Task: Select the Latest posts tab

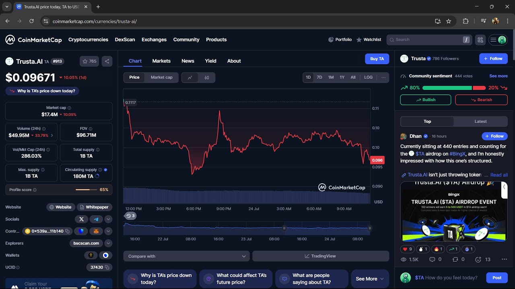Action: coord(480,122)
